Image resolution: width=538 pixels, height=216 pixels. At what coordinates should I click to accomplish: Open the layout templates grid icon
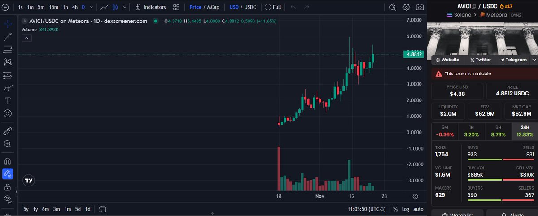[x=176, y=7]
